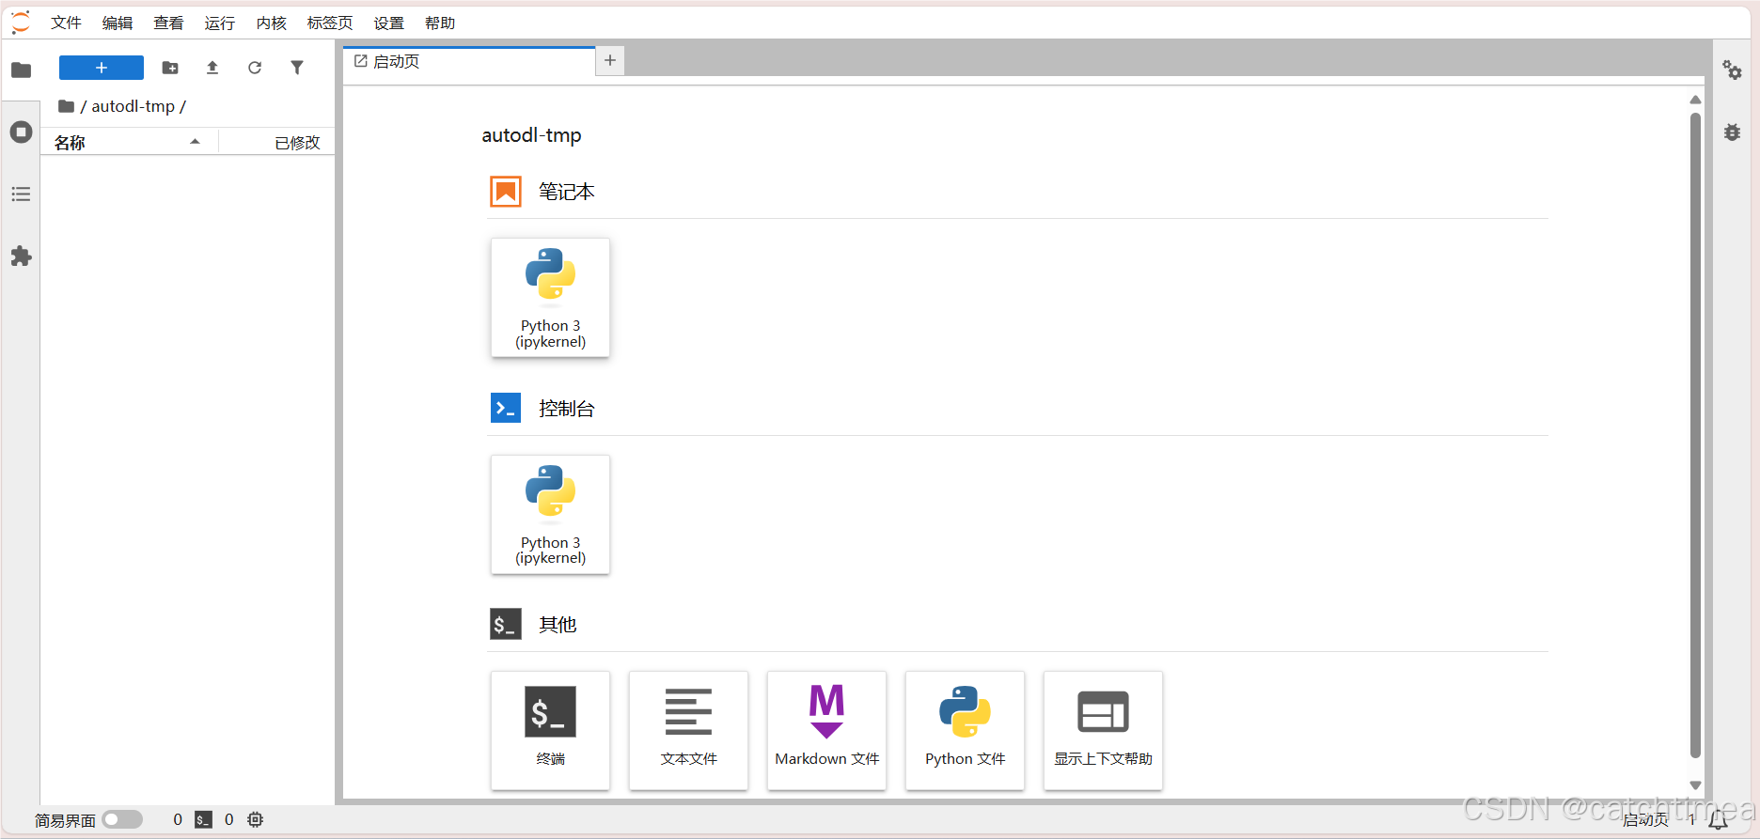The width and height of the screenshot is (1760, 839).
Task: Create a new folder with folder-plus icon
Action: click(x=170, y=68)
